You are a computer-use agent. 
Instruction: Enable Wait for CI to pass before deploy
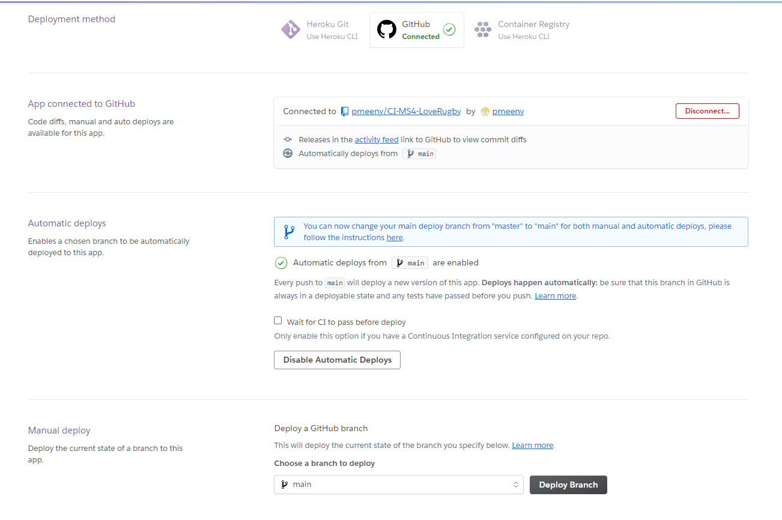pyautogui.click(x=278, y=321)
